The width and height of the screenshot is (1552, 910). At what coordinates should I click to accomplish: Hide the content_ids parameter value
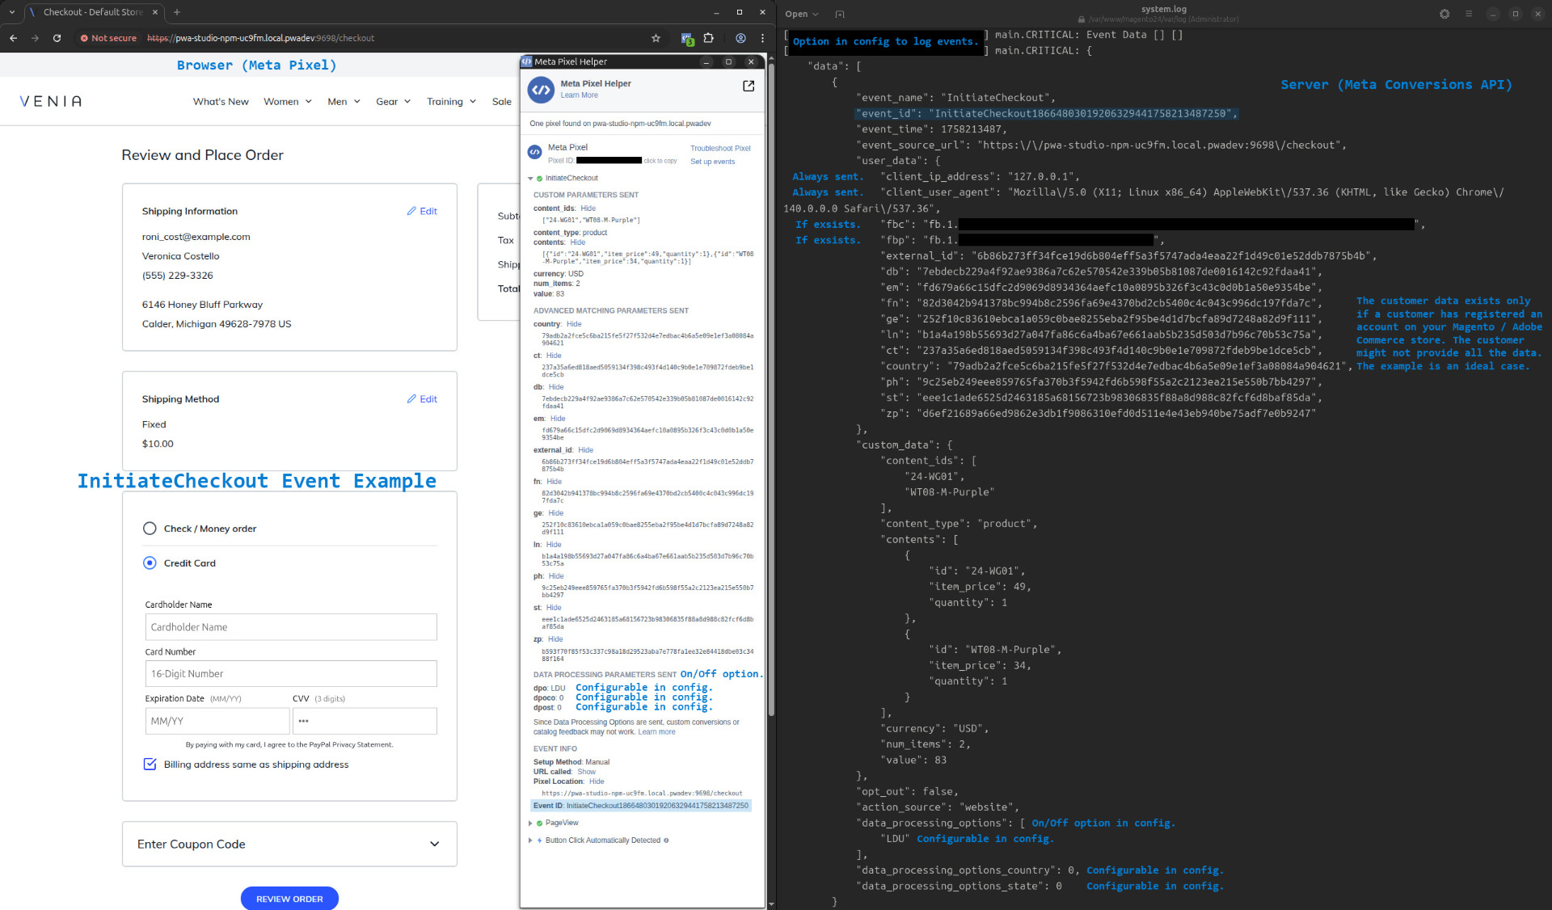point(588,209)
